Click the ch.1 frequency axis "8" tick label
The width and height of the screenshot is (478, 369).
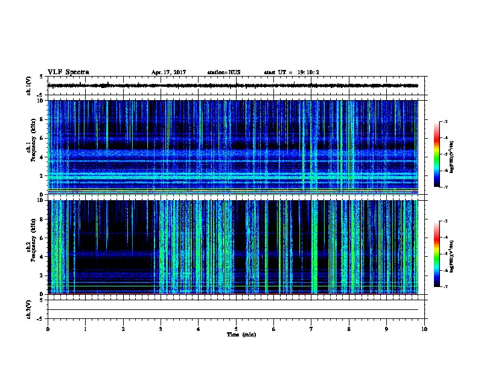click(42, 119)
